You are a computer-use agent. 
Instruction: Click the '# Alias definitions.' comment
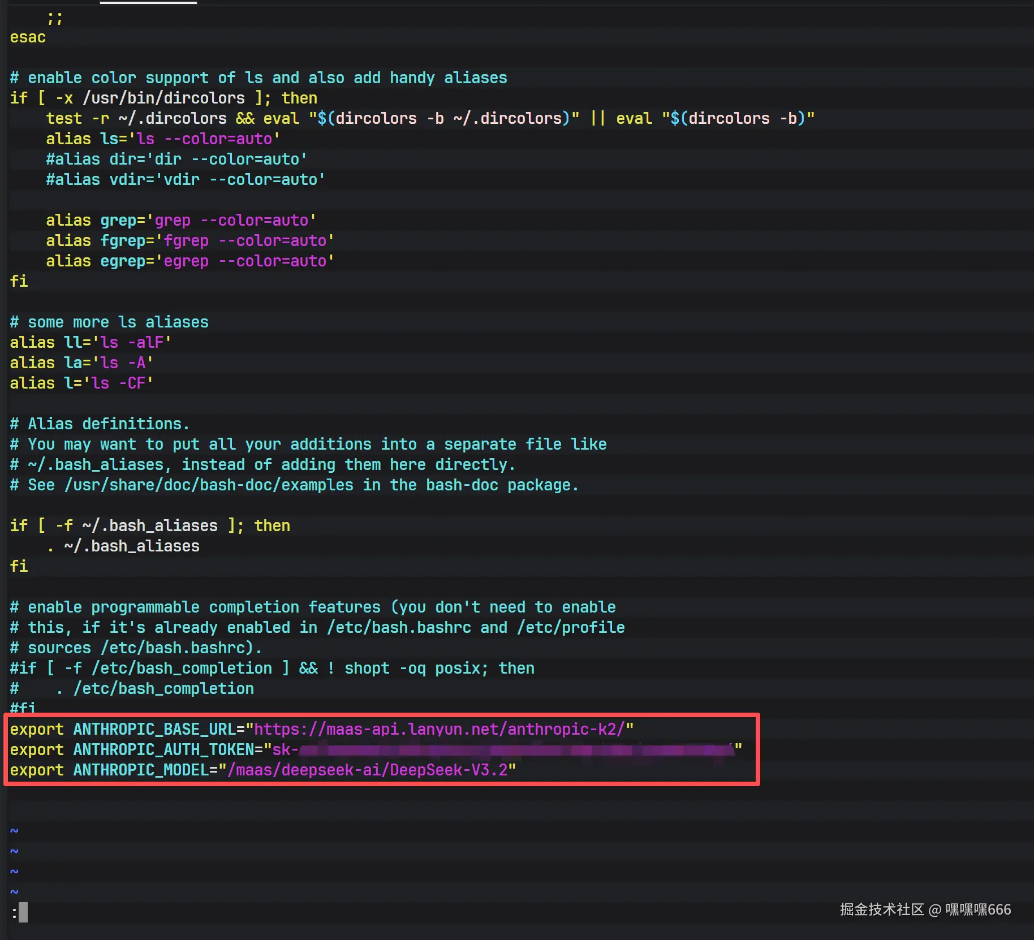[100, 424]
